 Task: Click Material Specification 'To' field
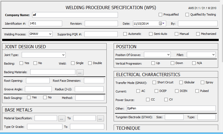[x=84, y=118]
